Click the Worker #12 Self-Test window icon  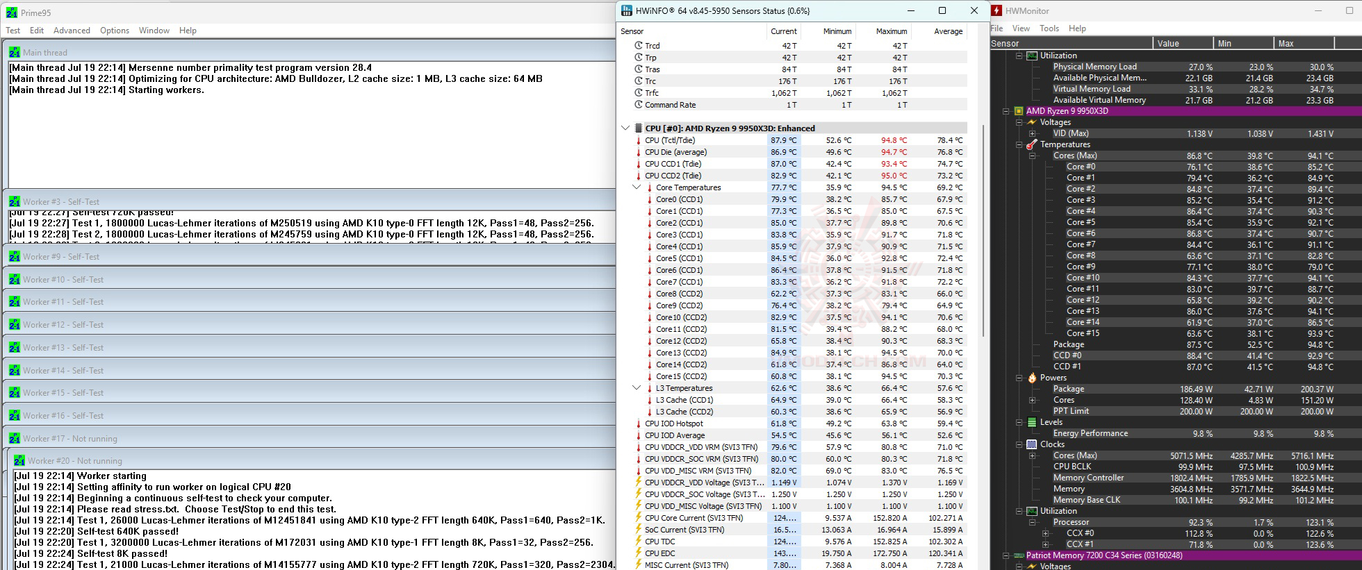coord(15,324)
